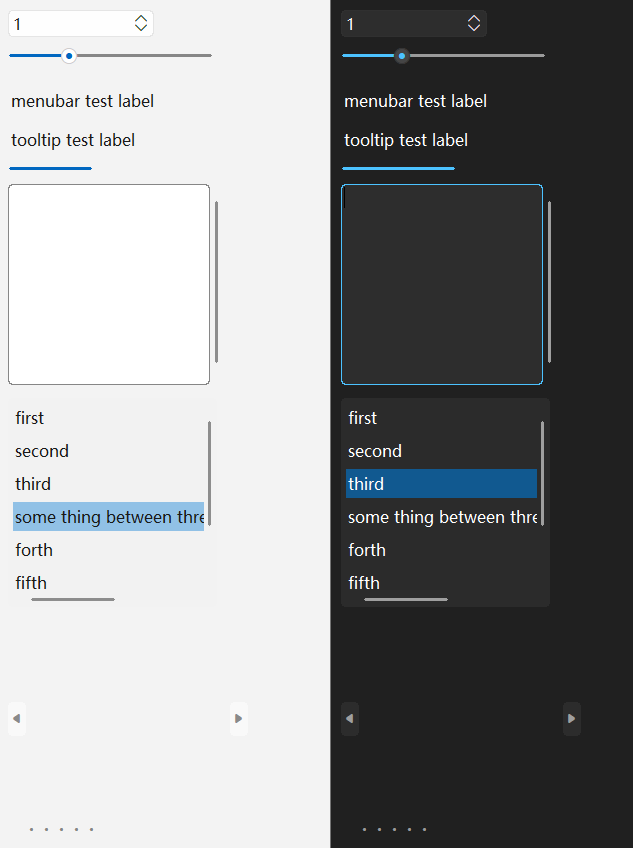Click left arrow button in light theme panel

pyautogui.click(x=17, y=718)
